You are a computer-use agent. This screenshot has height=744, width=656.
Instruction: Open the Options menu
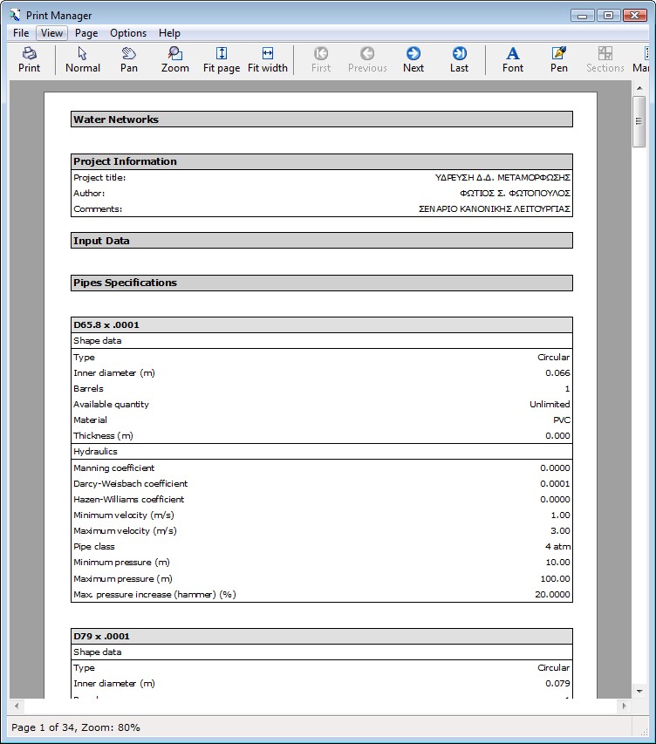pyautogui.click(x=128, y=33)
